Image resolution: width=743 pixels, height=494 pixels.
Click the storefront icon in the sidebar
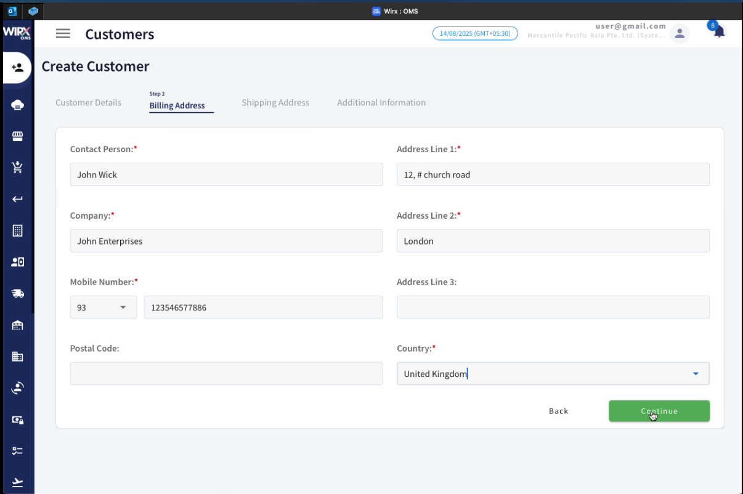(x=17, y=136)
